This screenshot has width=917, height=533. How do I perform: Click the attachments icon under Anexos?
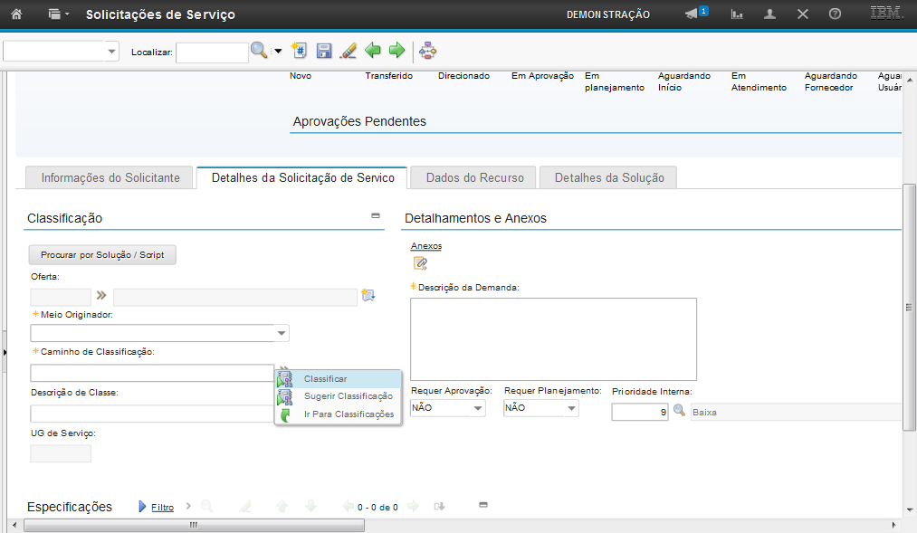click(x=420, y=263)
